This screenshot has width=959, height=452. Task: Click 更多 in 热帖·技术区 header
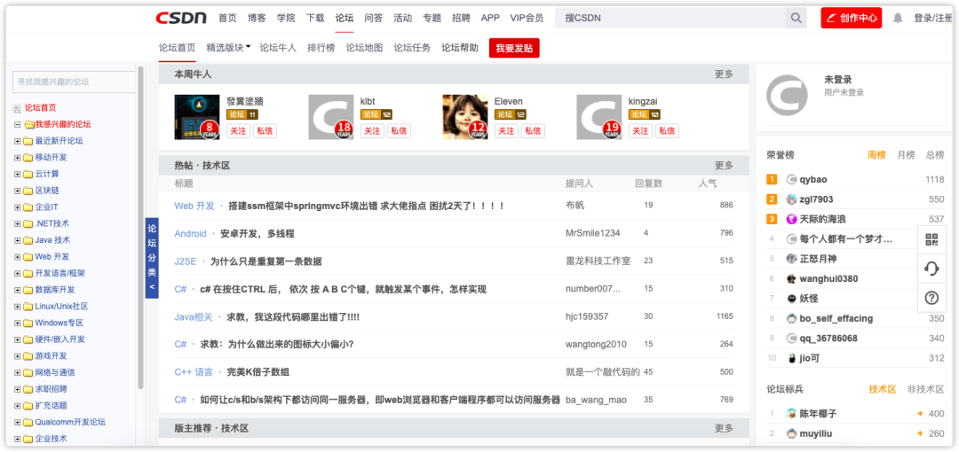(x=725, y=166)
